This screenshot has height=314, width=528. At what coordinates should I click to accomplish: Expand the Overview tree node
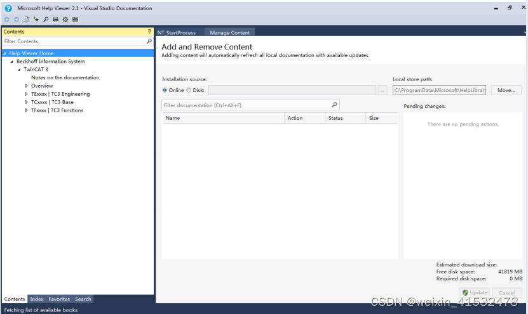point(26,86)
